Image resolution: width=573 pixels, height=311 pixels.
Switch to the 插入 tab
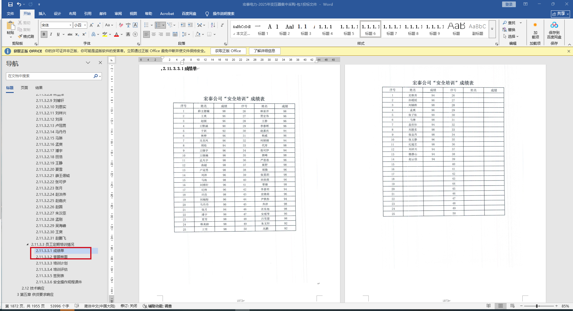tap(42, 14)
